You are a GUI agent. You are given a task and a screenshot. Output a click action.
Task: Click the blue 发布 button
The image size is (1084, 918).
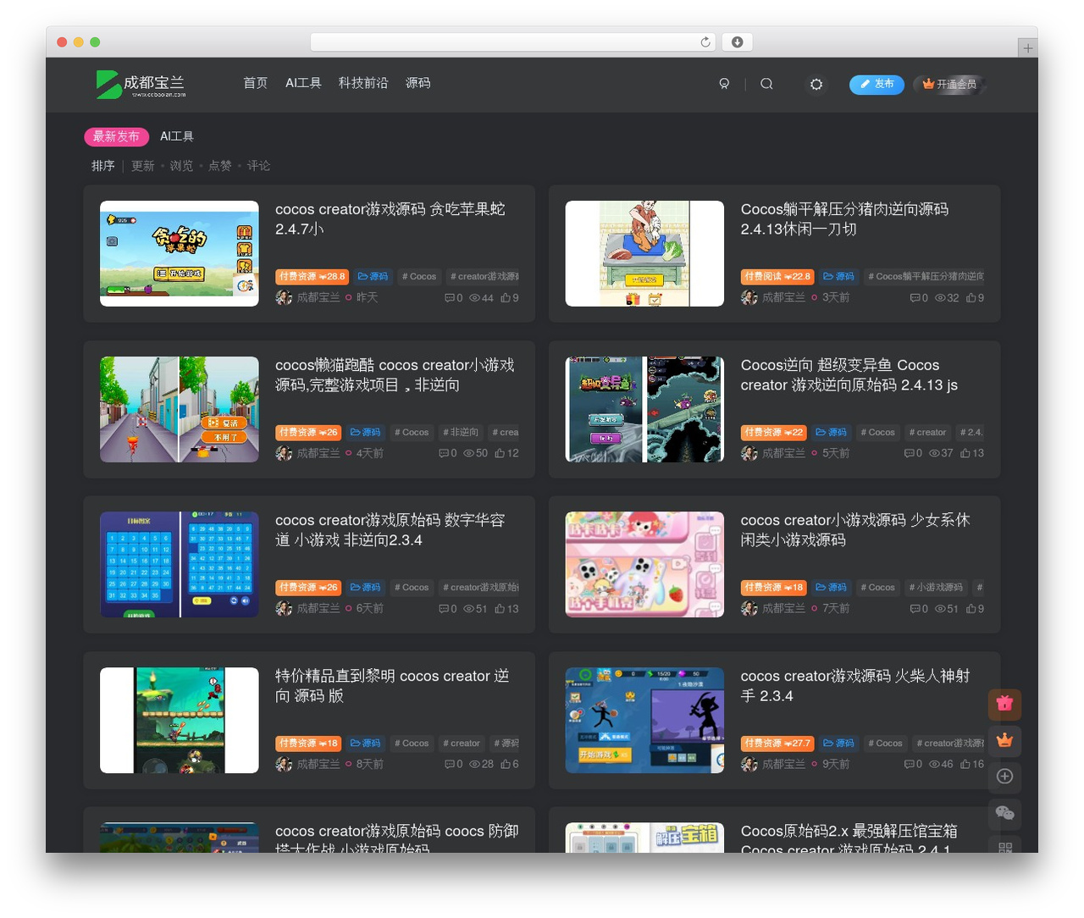(877, 84)
